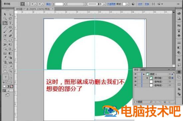Click vertical scrollbar up arrow of canvas
183x121 pixels.
174,12
